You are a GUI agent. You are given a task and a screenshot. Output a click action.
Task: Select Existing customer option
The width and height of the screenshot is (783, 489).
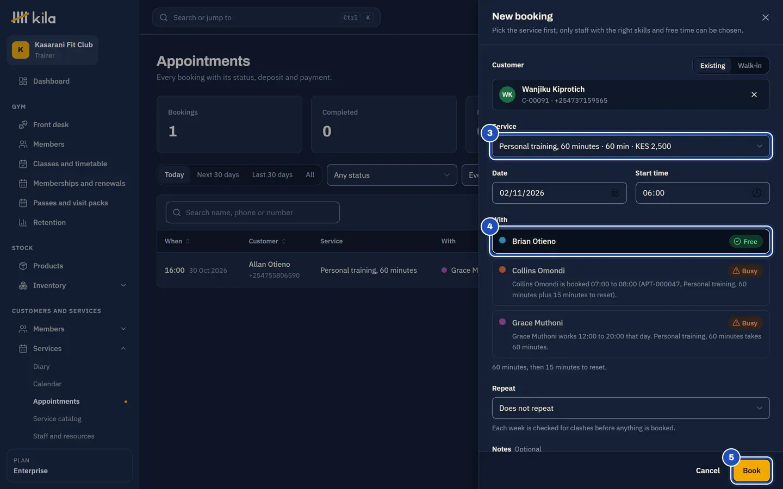(712, 65)
